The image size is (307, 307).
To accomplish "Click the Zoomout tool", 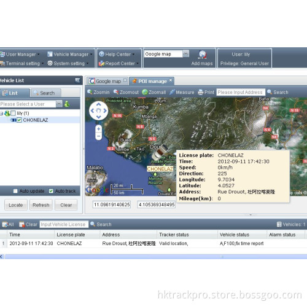I will [126, 92].
